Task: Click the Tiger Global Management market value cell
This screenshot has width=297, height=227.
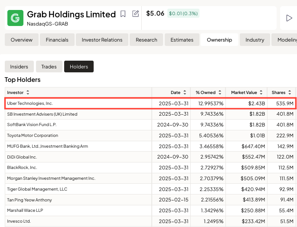Action: [247, 189]
